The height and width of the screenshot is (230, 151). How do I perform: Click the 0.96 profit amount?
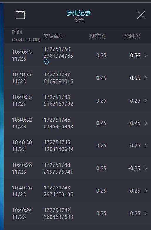135,56
